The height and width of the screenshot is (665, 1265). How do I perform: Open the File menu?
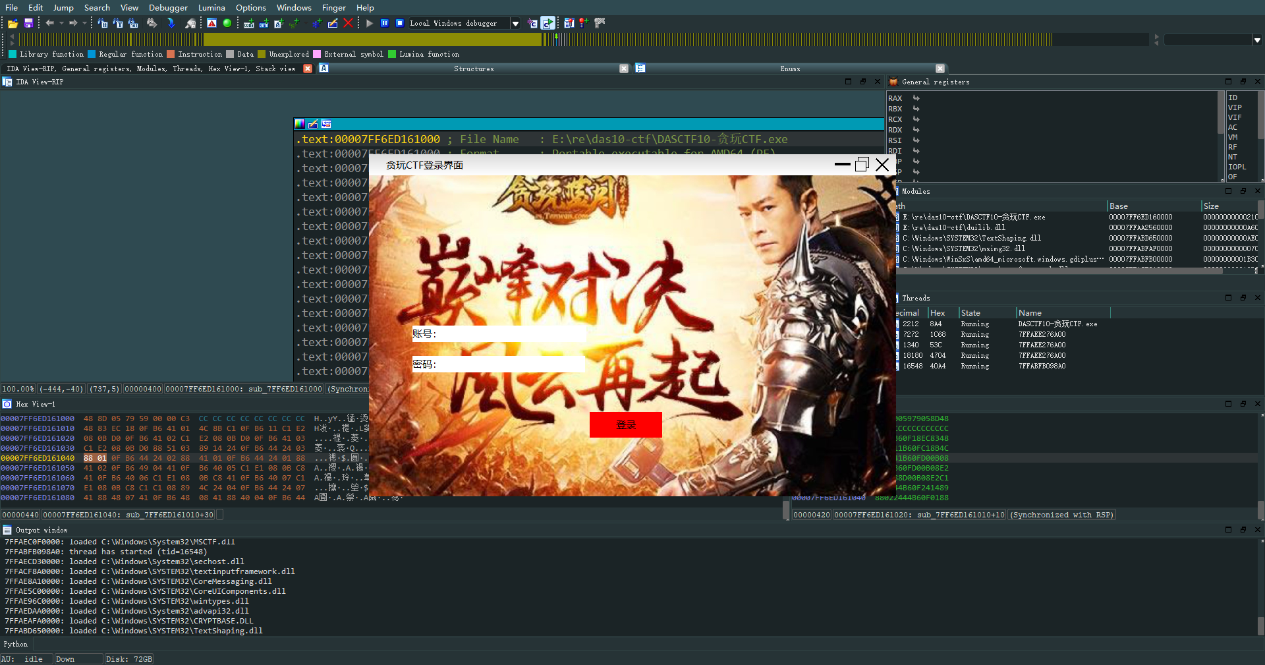pyautogui.click(x=12, y=7)
